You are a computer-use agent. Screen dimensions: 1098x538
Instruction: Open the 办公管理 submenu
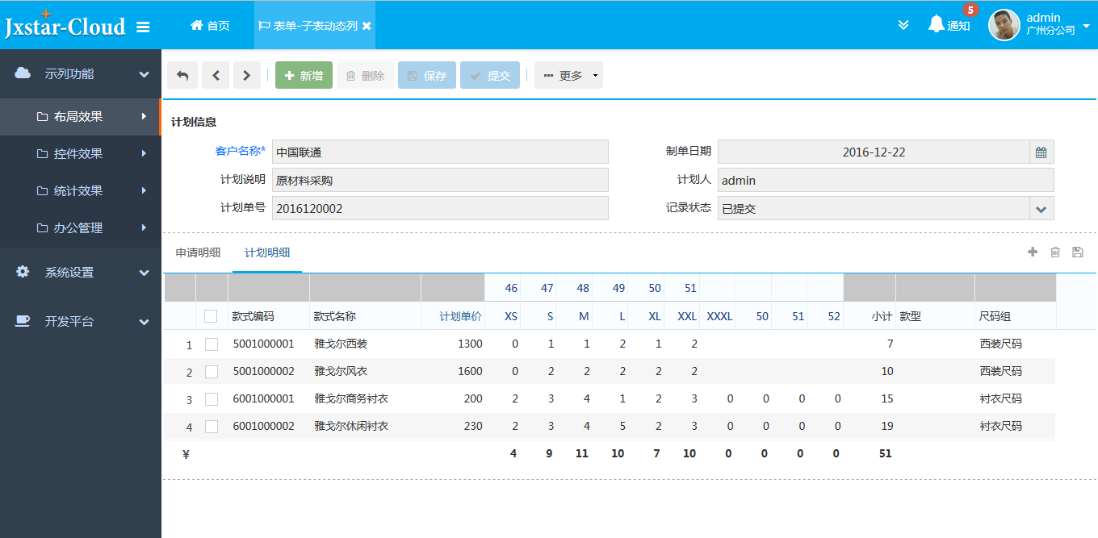tap(81, 227)
